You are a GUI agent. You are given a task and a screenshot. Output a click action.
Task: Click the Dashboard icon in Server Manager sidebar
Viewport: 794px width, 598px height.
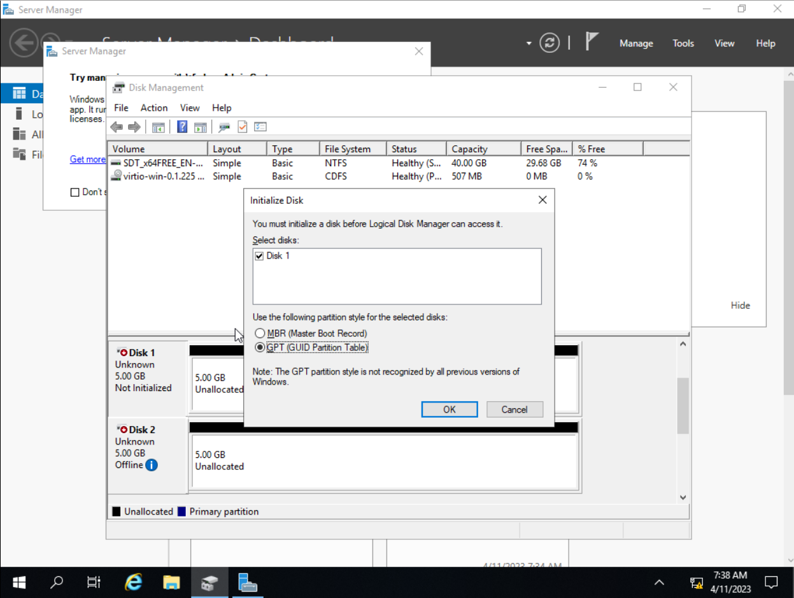click(19, 94)
